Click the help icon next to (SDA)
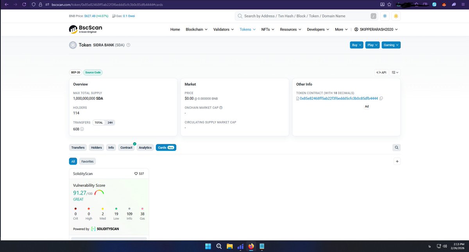The height and width of the screenshot is (252, 469). pyautogui.click(x=128, y=45)
